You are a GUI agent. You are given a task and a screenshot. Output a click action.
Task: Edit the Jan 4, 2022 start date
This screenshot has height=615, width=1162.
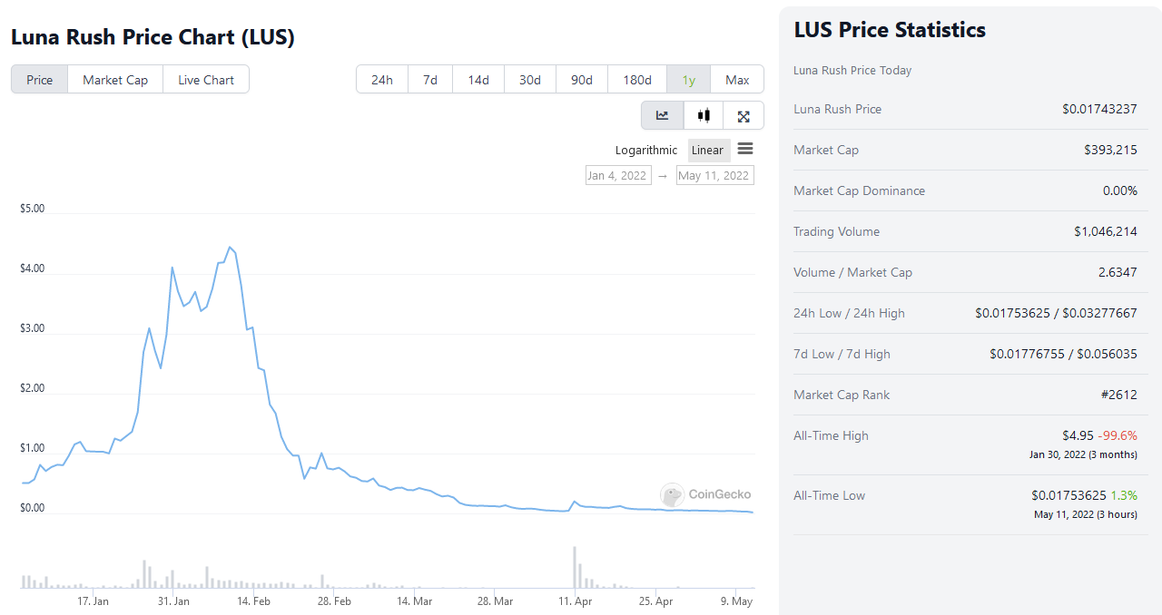tap(617, 175)
